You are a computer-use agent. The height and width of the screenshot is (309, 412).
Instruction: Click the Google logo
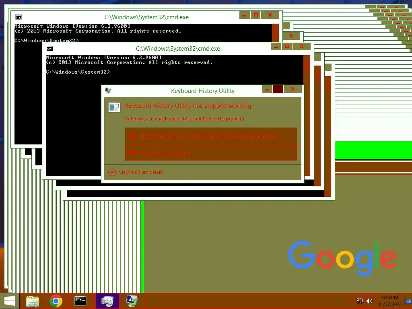point(342,258)
